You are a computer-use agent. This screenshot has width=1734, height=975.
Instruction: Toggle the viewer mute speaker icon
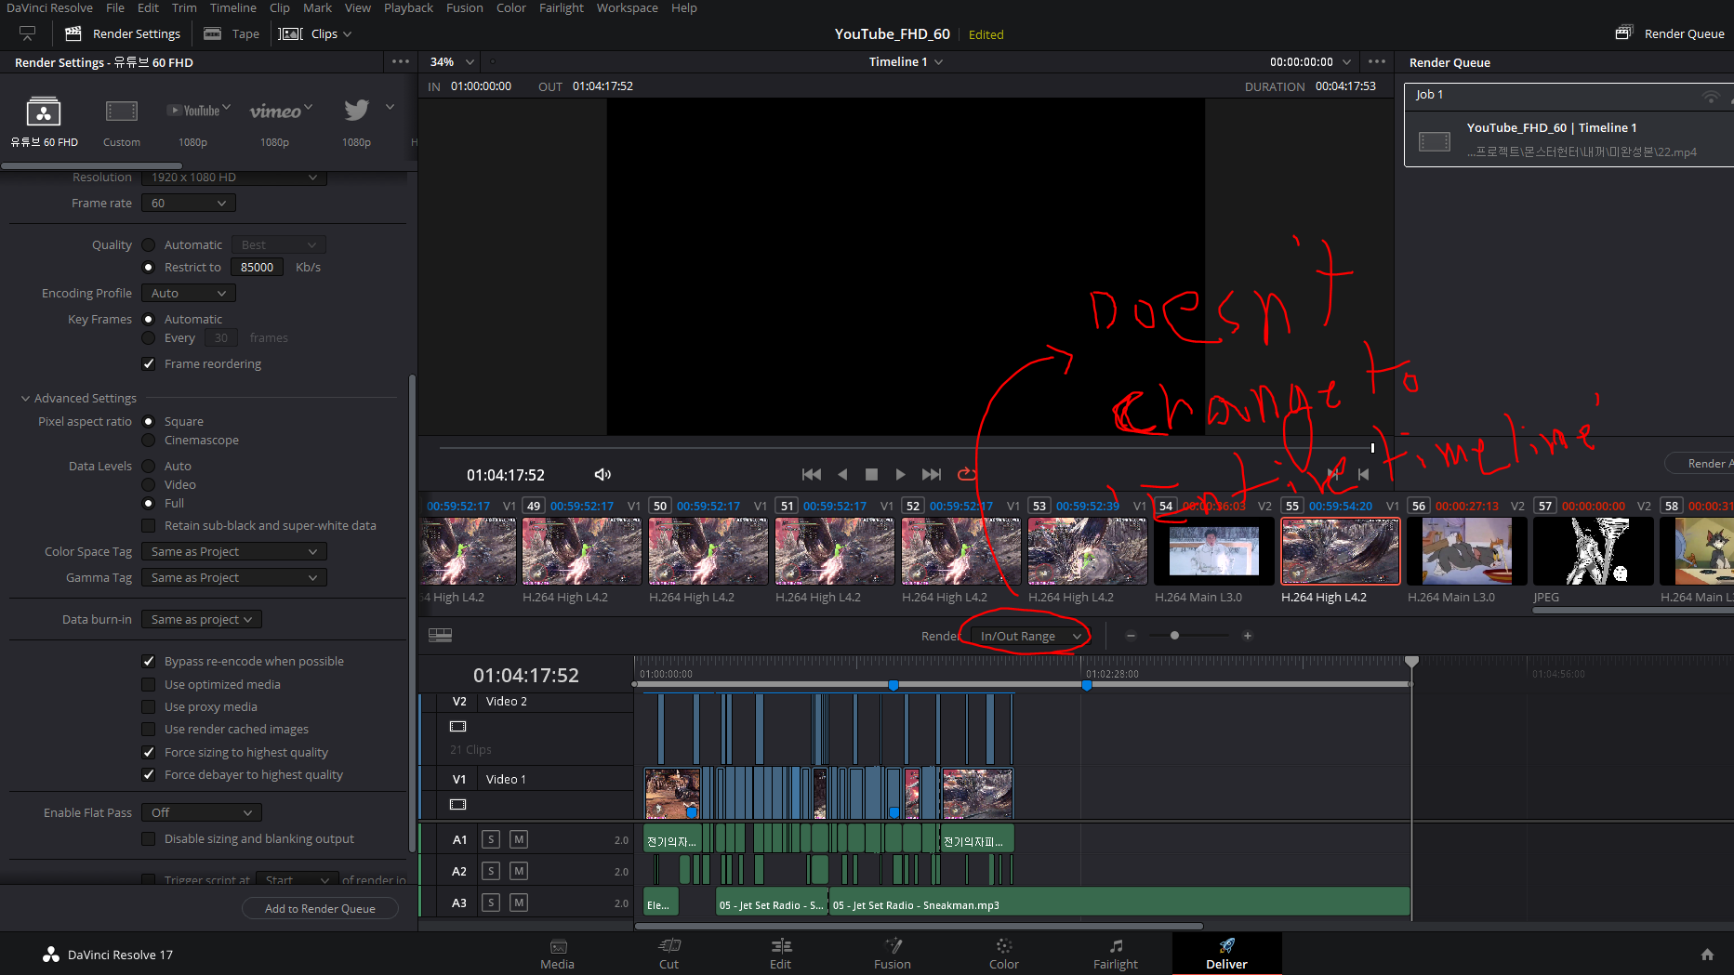point(602,474)
